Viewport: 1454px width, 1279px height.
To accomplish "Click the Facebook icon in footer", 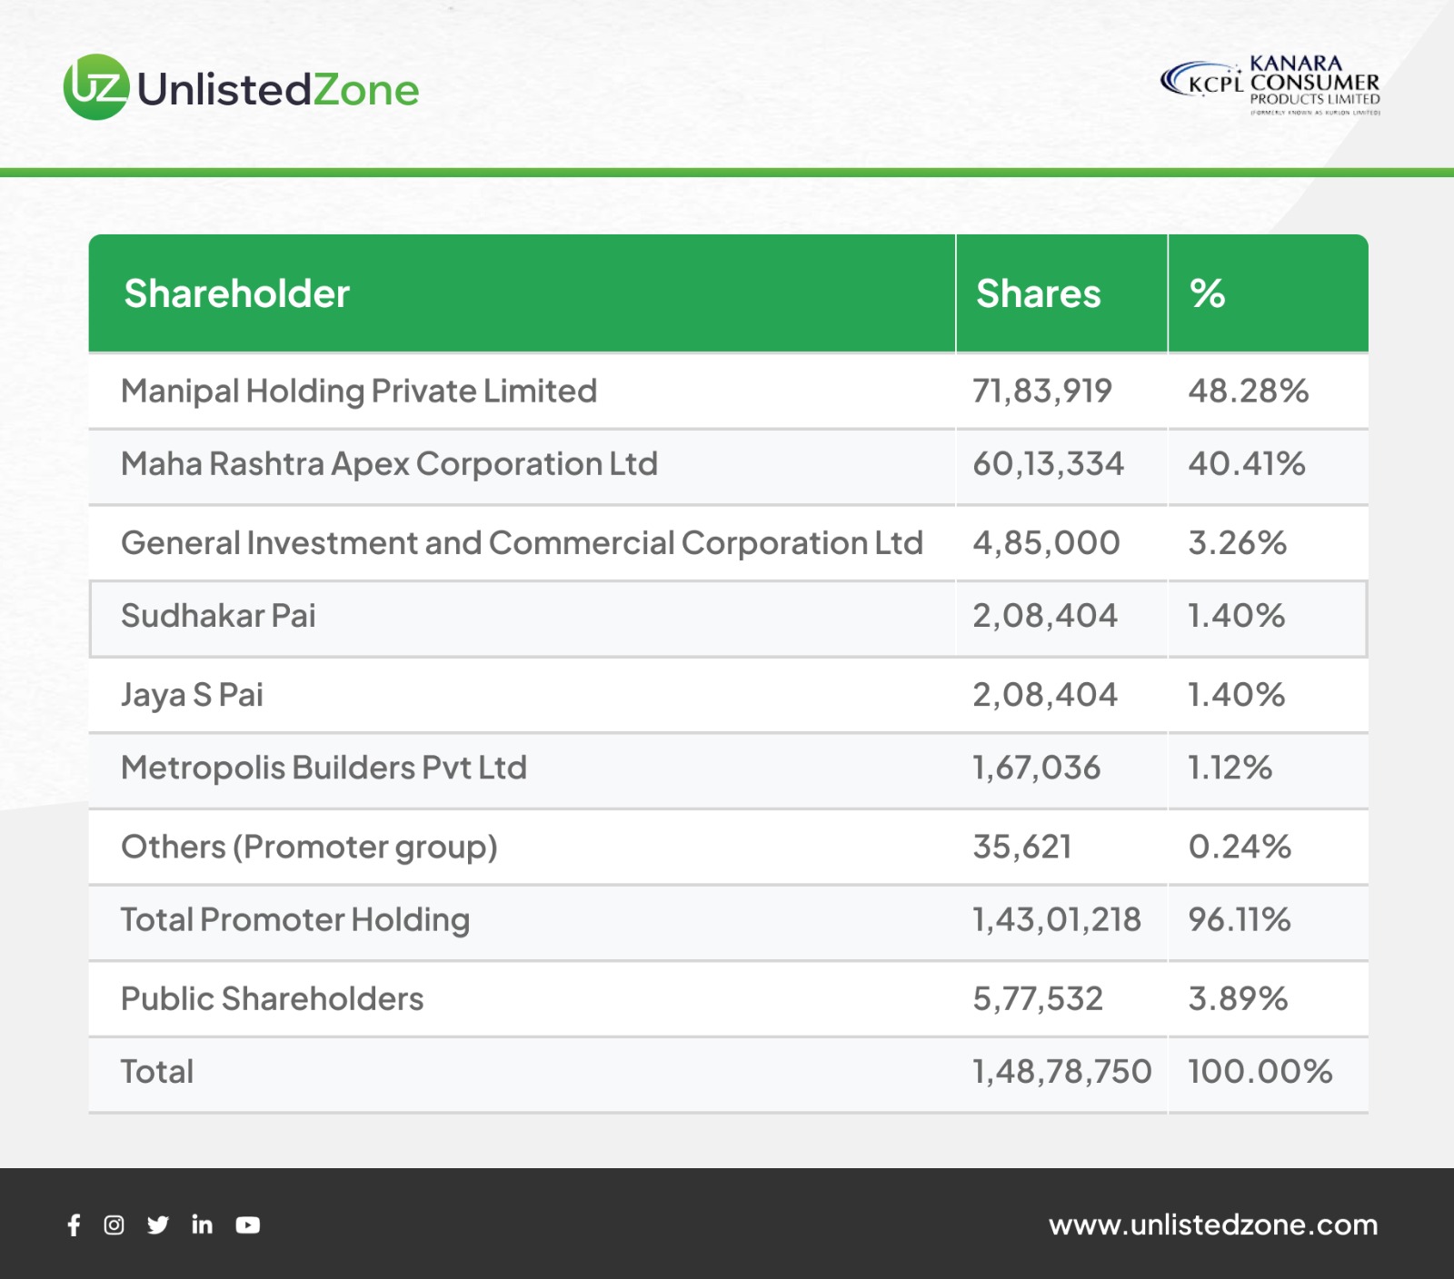I will pyautogui.click(x=74, y=1225).
